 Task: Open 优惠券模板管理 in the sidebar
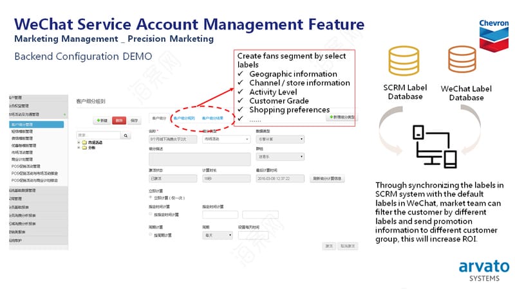click(x=24, y=146)
